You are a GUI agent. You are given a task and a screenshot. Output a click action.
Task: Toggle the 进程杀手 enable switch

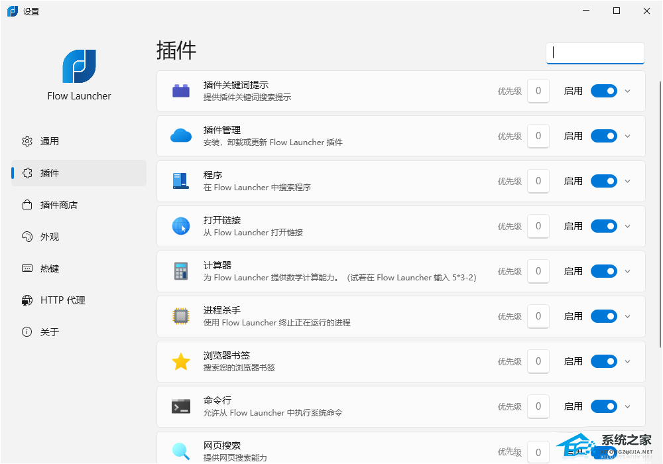[x=604, y=316]
